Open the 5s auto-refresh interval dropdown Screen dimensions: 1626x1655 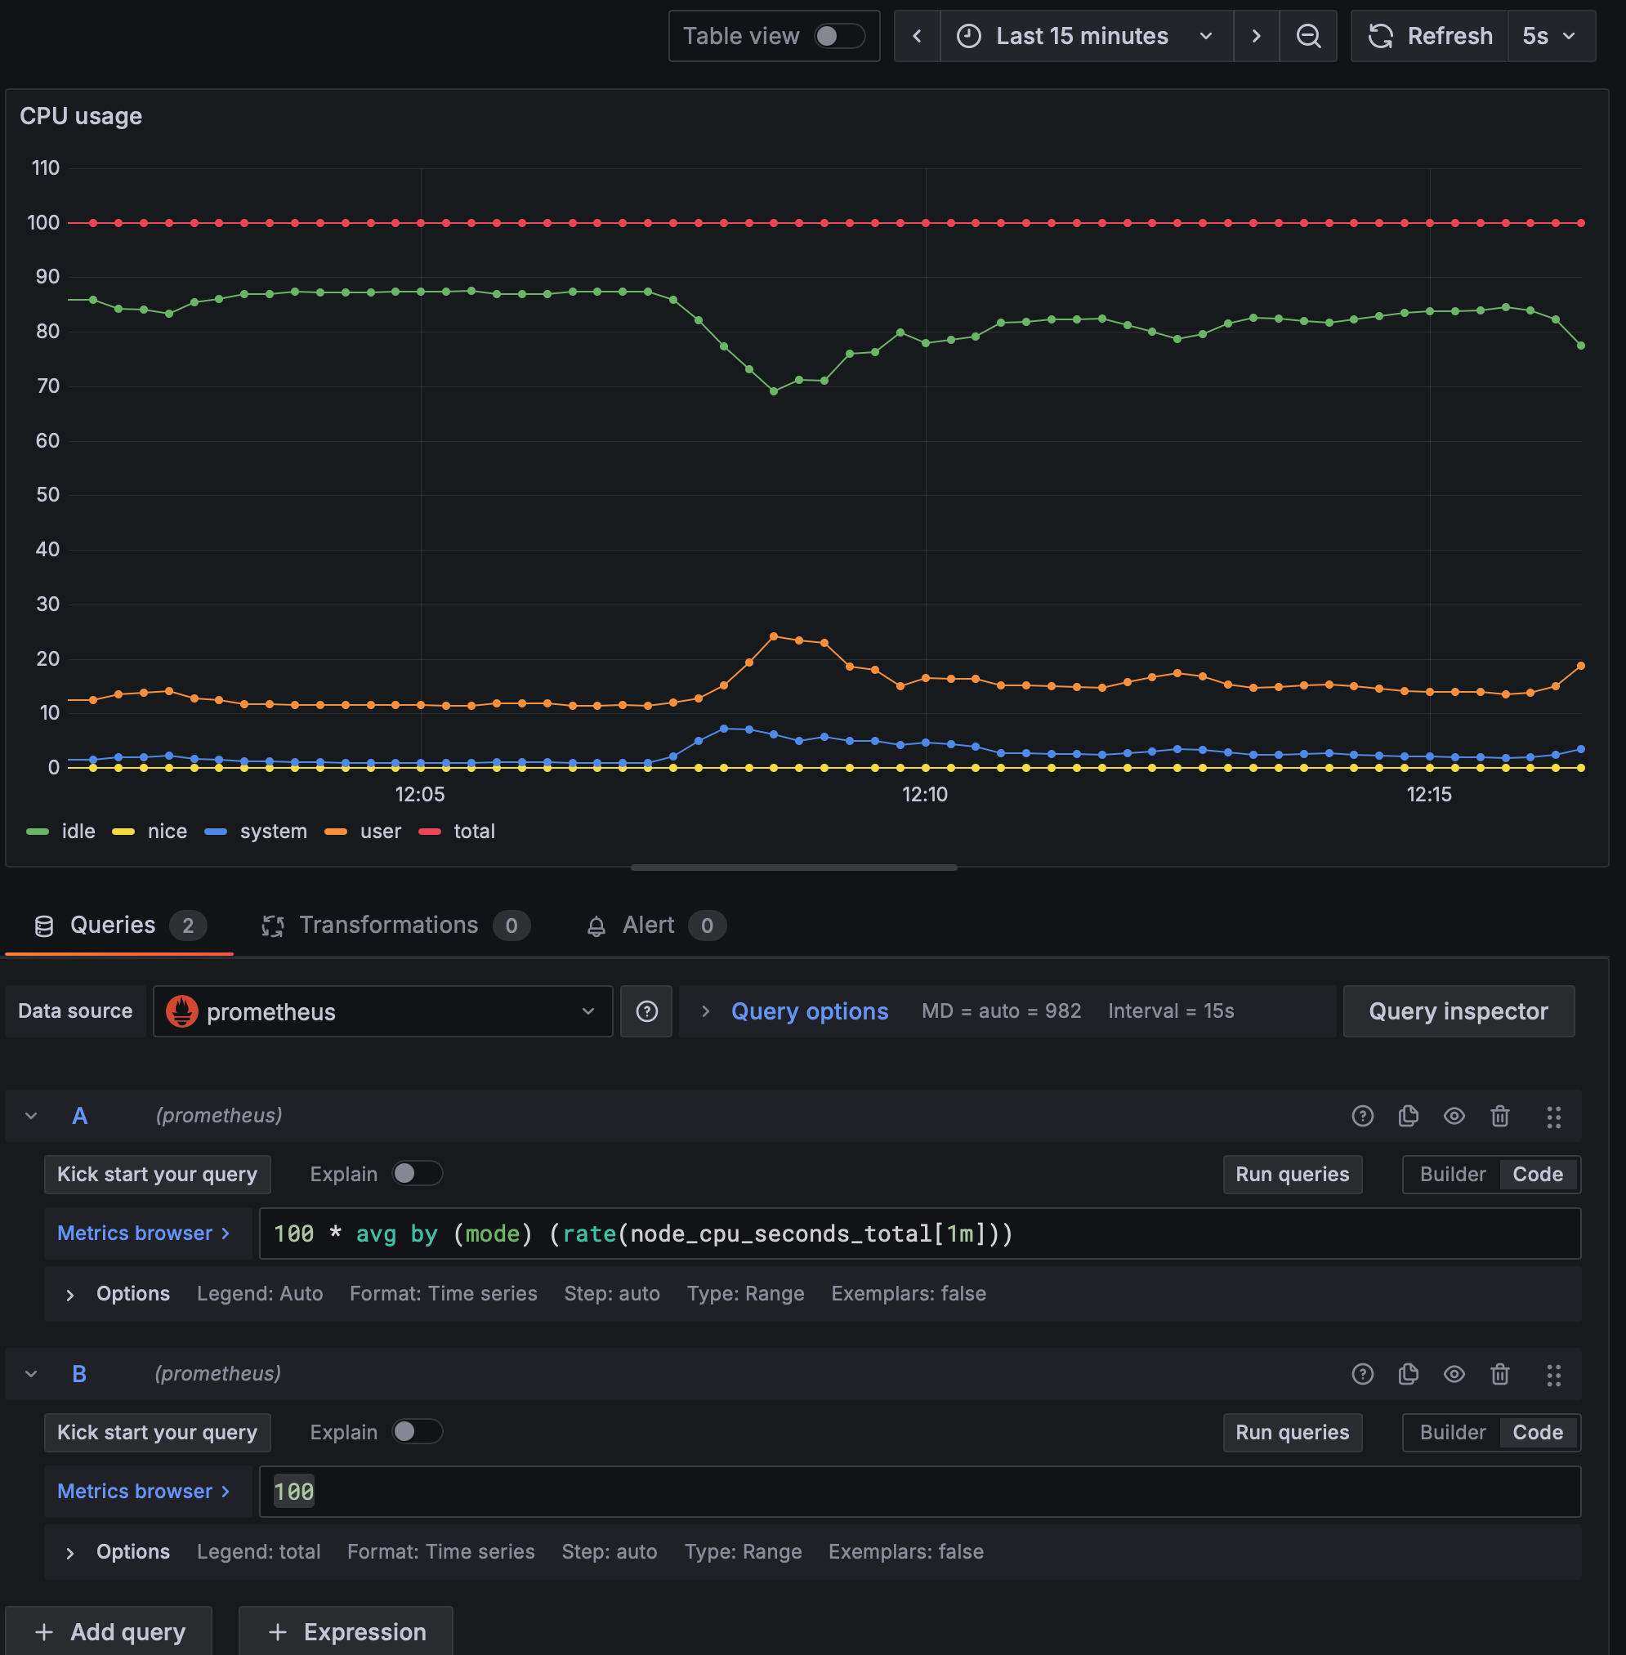pos(1550,36)
